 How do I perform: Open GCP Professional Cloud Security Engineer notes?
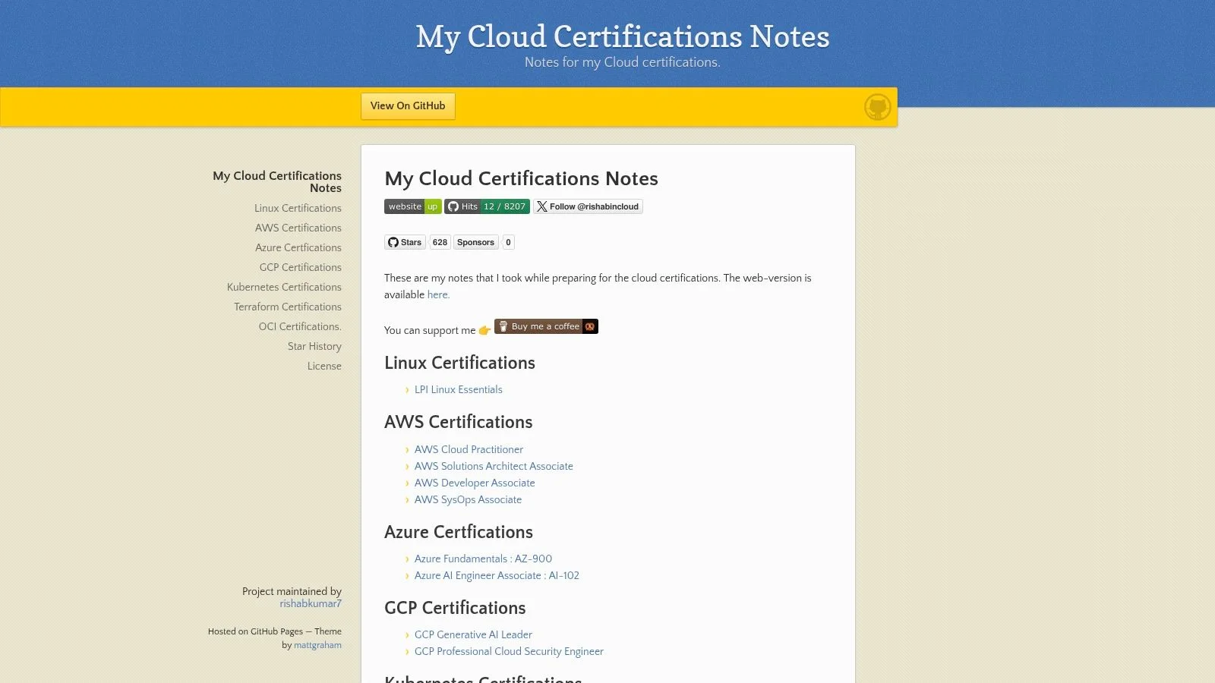click(x=509, y=651)
